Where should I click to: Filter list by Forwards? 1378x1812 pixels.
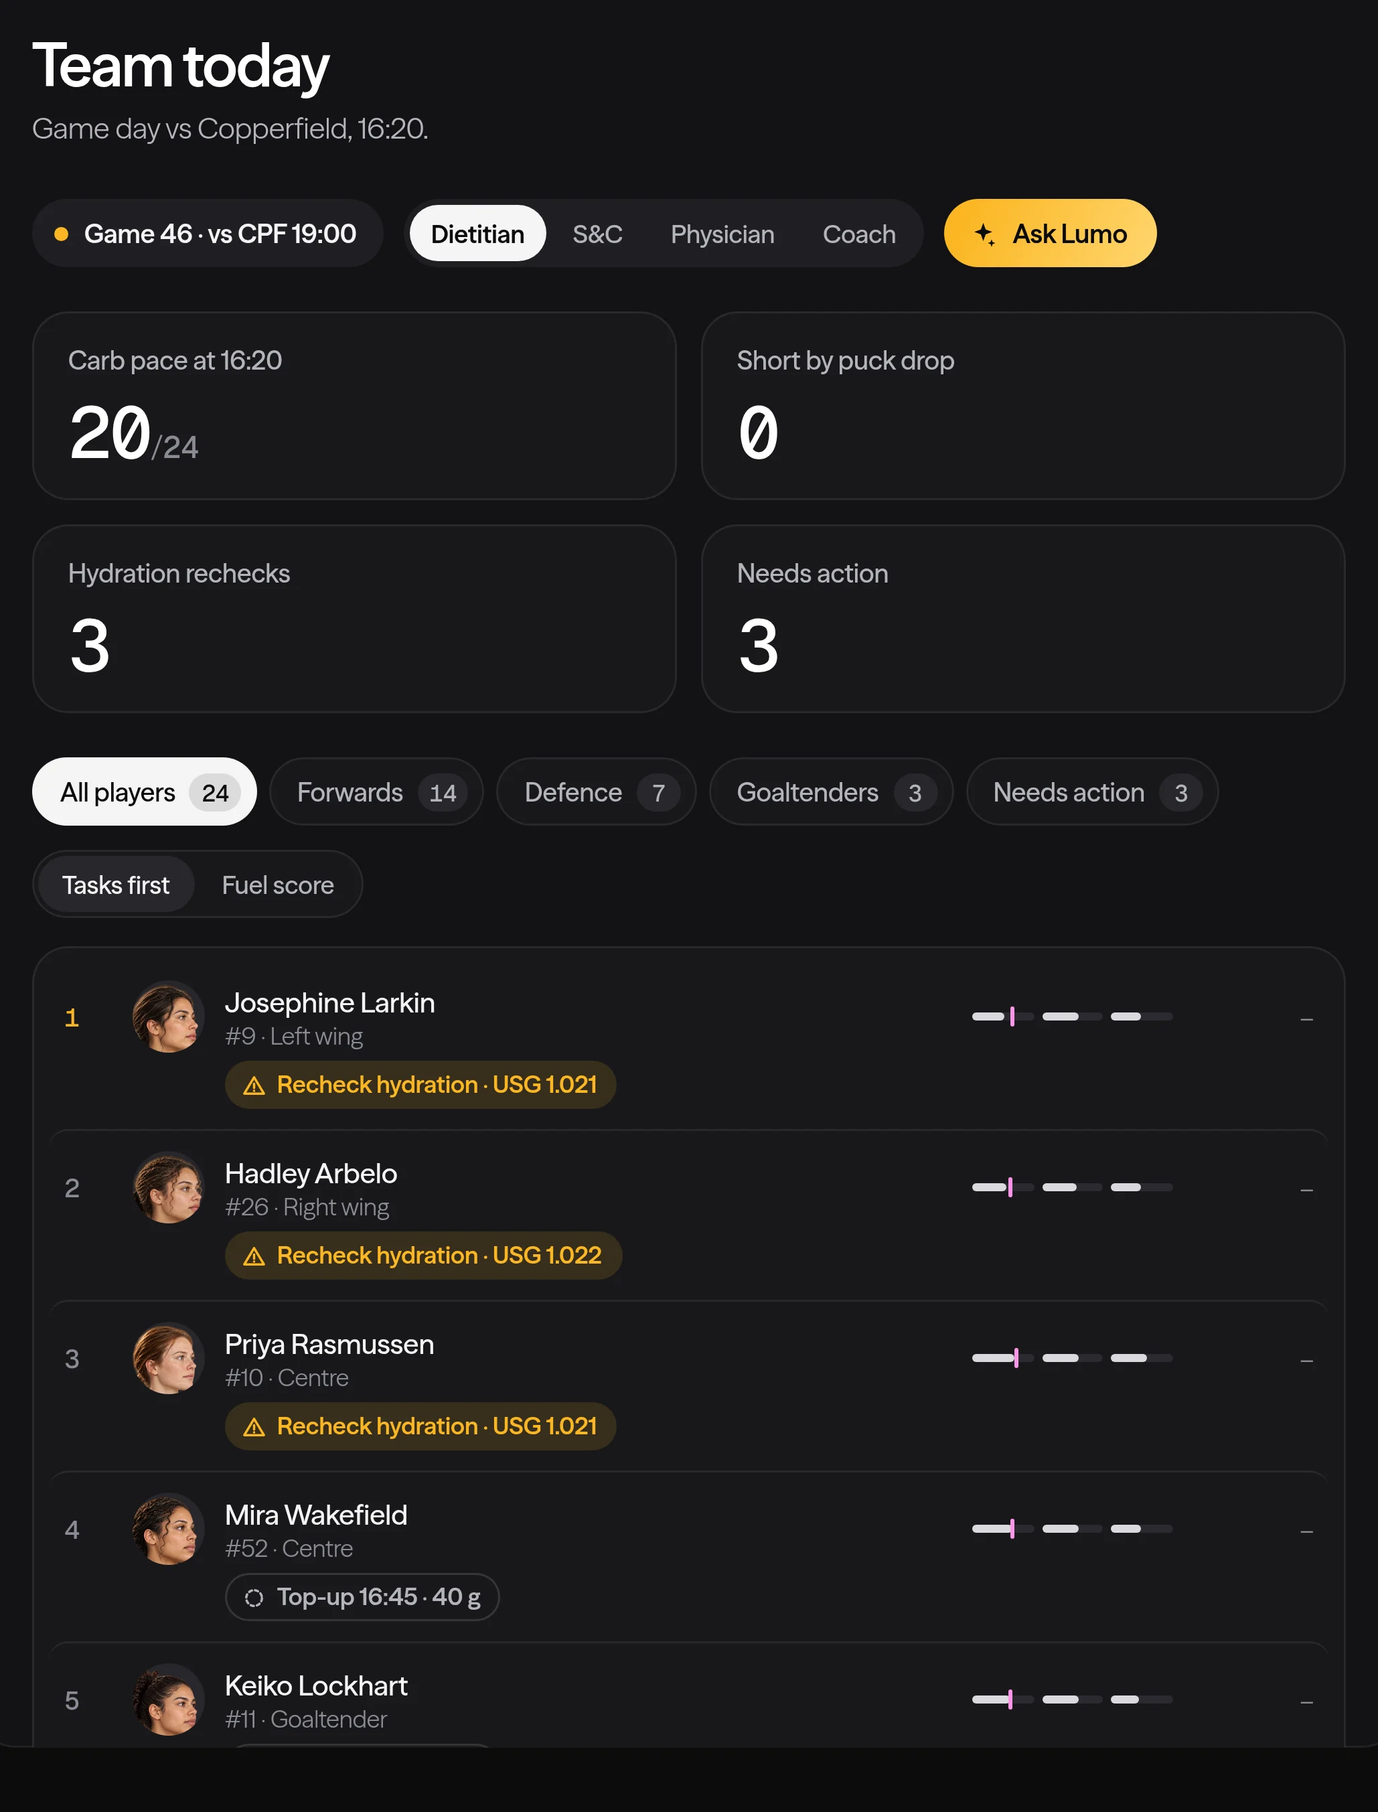(x=376, y=792)
